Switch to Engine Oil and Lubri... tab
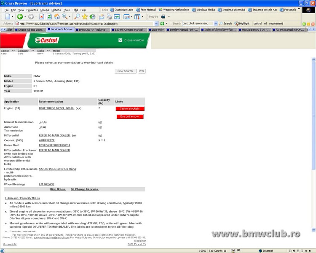Viewport: 316px width, 253px height. pos(30,30)
